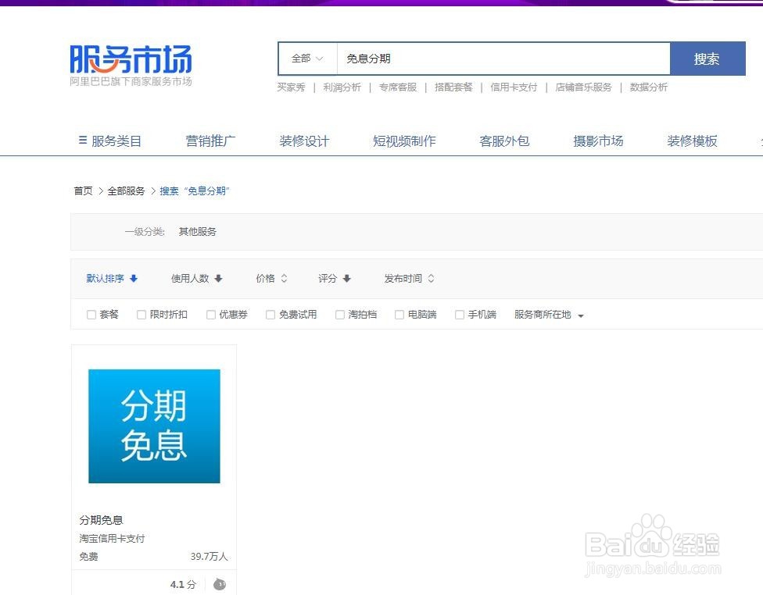The image size is (763, 595).
Task: Check the 免费试用 filter
Action: pos(270,314)
